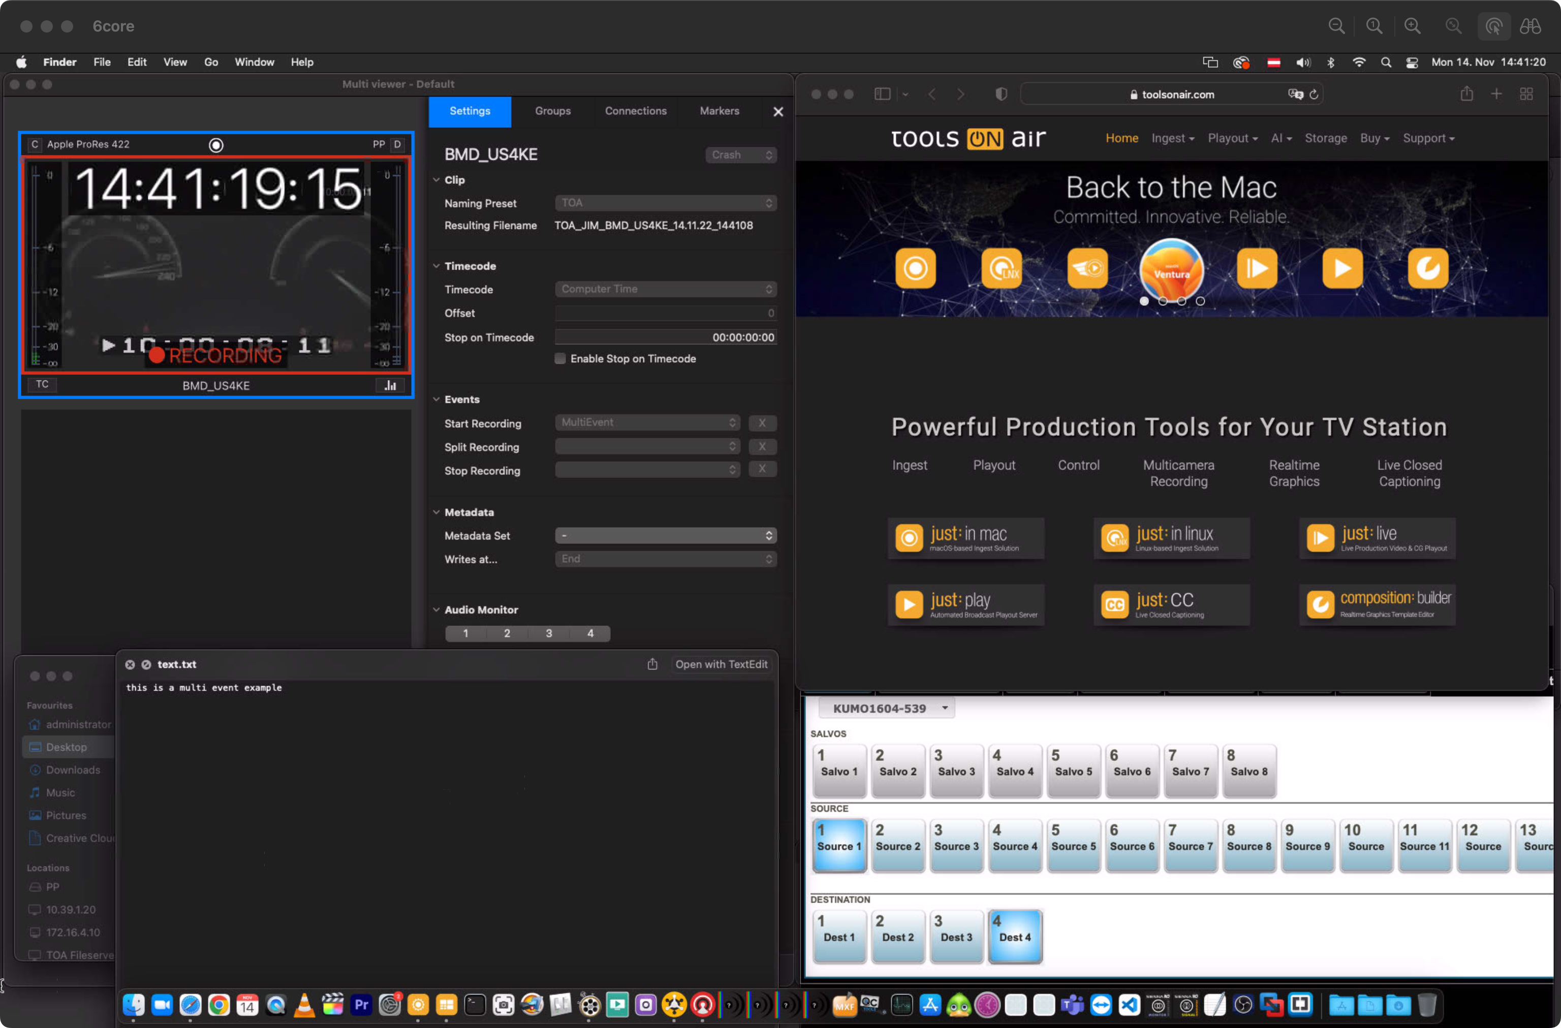Open the Naming Preset TOA dropdown
This screenshot has height=1028, width=1561.
tap(666, 203)
